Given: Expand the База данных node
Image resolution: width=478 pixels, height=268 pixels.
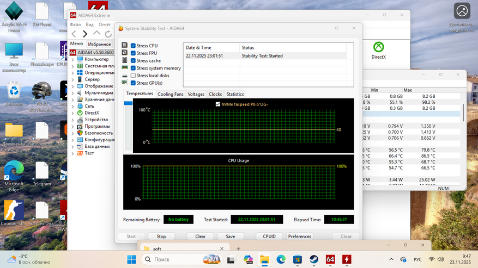Looking at the screenshot, I should [72, 146].
